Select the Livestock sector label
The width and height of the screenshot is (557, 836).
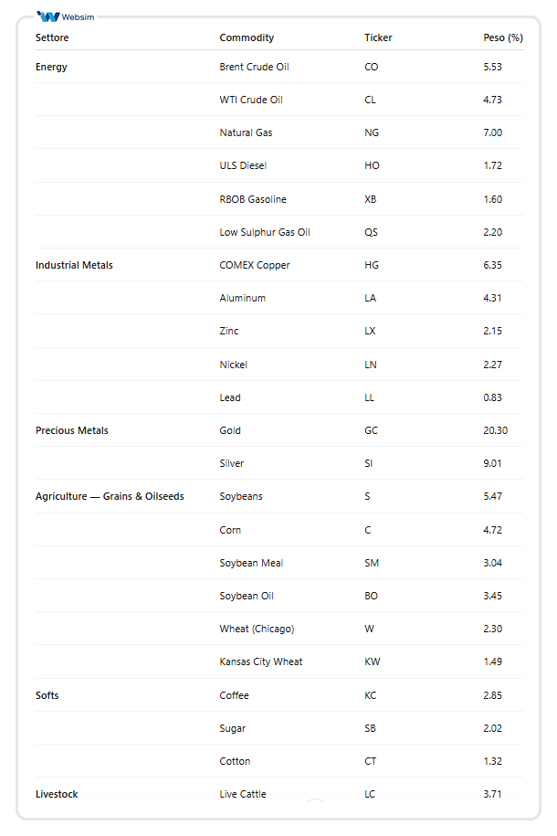pyautogui.click(x=57, y=794)
